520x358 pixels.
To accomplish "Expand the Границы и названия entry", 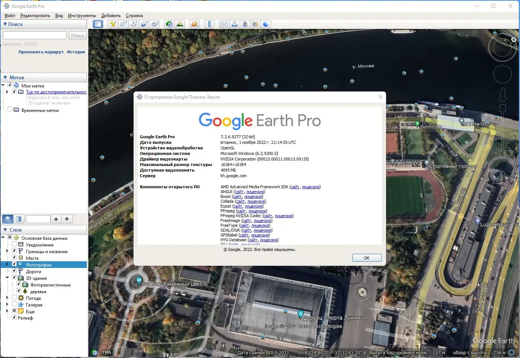I will point(7,250).
